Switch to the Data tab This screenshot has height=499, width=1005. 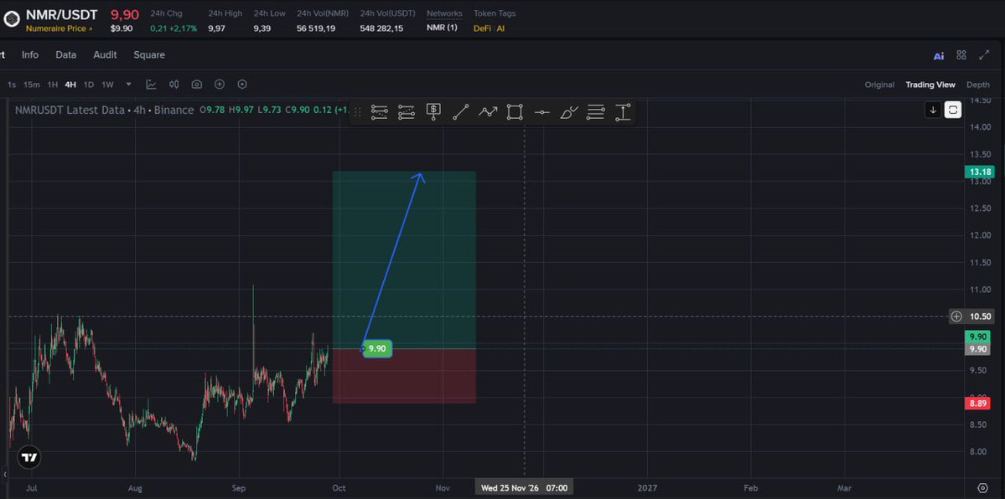pos(66,55)
